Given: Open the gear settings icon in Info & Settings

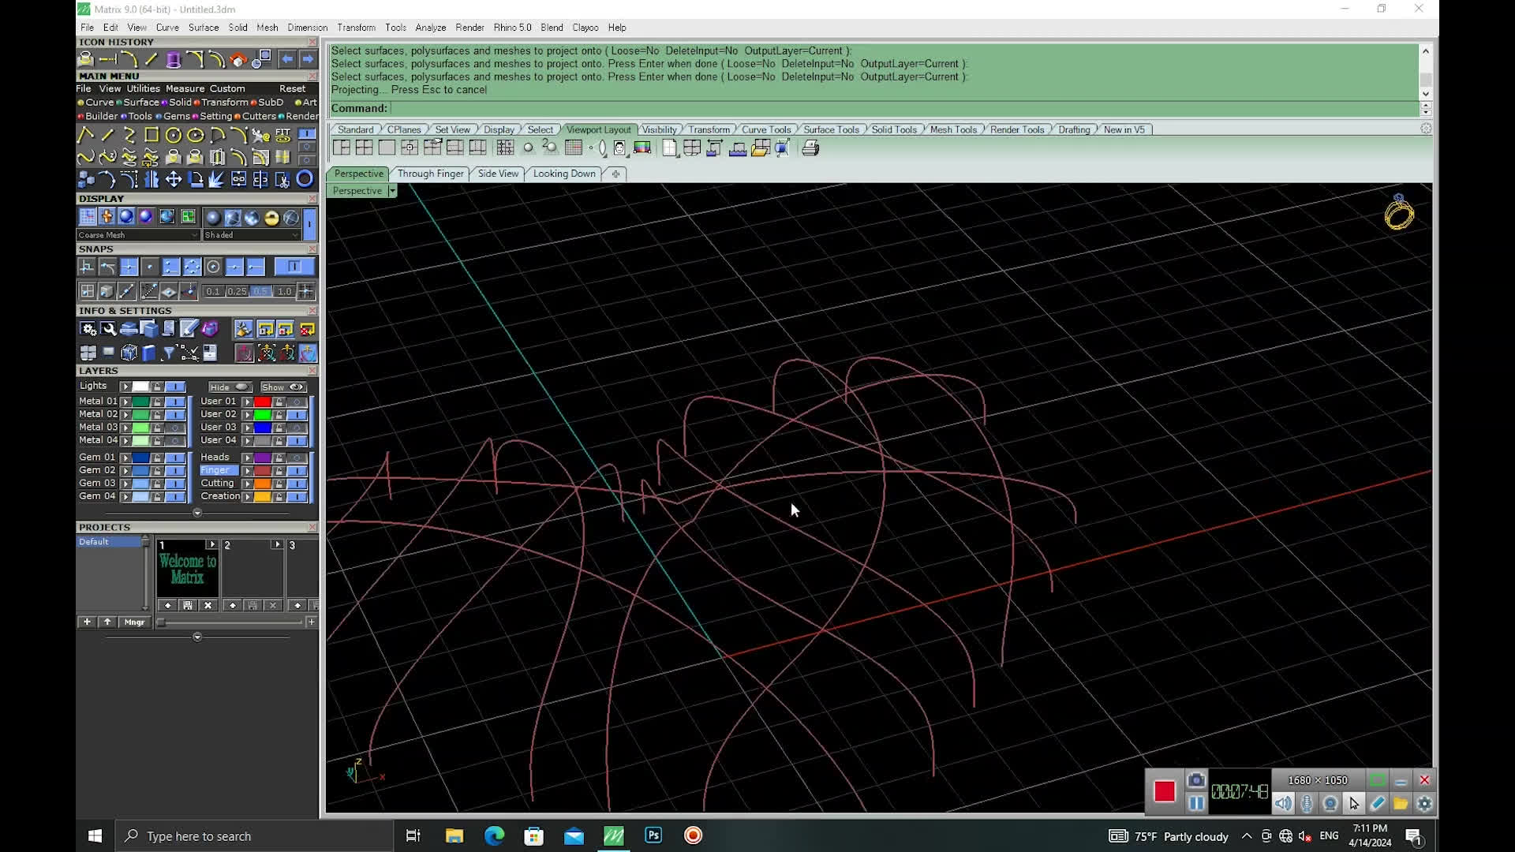Looking at the screenshot, I should [x=88, y=329].
